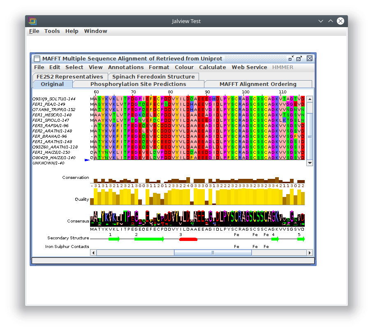Open the Annotations menu
Viewport: 373px width, 331px height.
pyautogui.click(x=126, y=67)
